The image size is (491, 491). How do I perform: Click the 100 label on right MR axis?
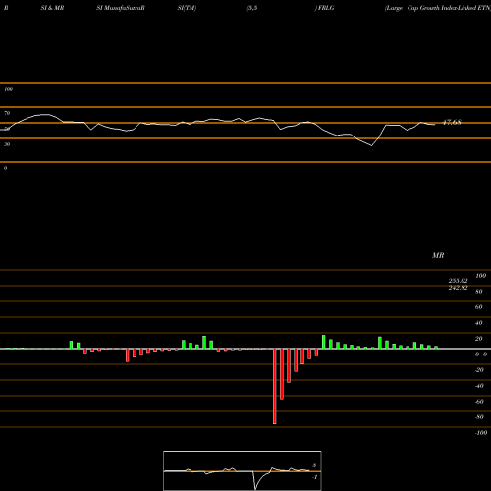tap(481, 276)
